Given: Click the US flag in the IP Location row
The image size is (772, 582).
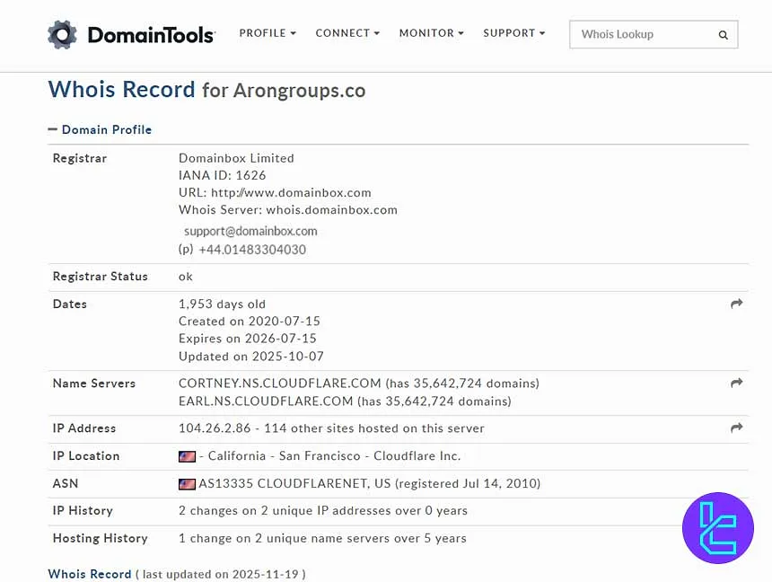Looking at the screenshot, I should 187,455.
